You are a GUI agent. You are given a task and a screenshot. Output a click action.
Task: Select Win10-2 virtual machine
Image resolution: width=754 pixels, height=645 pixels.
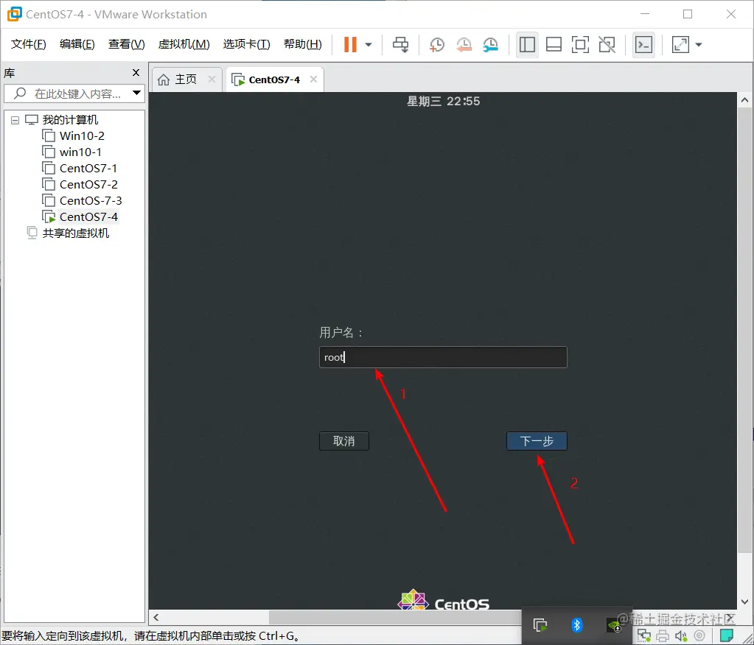[x=82, y=136]
